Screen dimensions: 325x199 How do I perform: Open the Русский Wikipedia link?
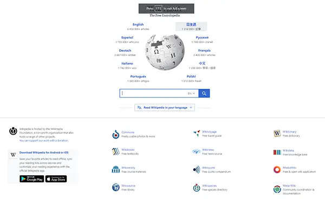click(202, 37)
